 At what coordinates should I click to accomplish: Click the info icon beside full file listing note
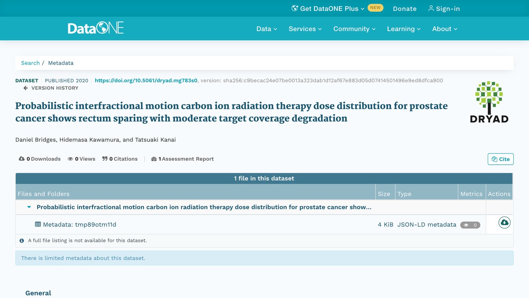[22, 240]
